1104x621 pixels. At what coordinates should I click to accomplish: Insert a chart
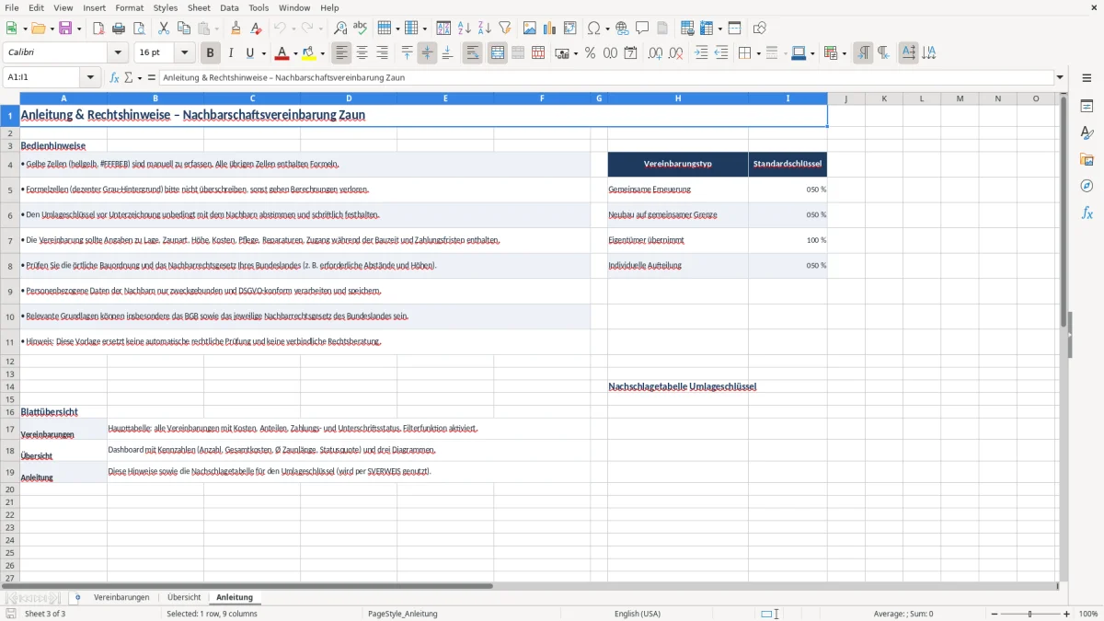tap(550, 29)
